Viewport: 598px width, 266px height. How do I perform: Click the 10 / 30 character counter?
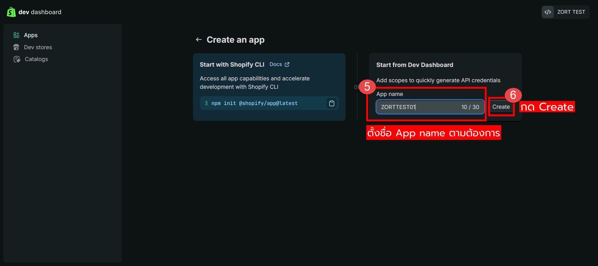(x=470, y=107)
